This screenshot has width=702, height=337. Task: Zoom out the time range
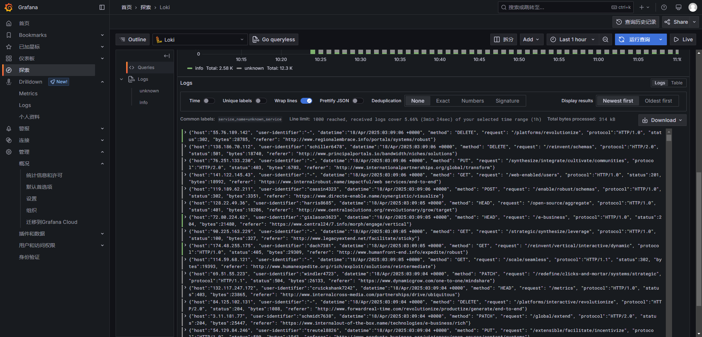605,39
